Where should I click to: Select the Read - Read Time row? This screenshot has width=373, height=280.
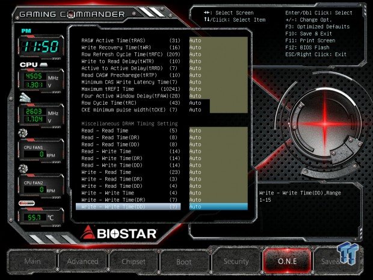coord(131,131)
